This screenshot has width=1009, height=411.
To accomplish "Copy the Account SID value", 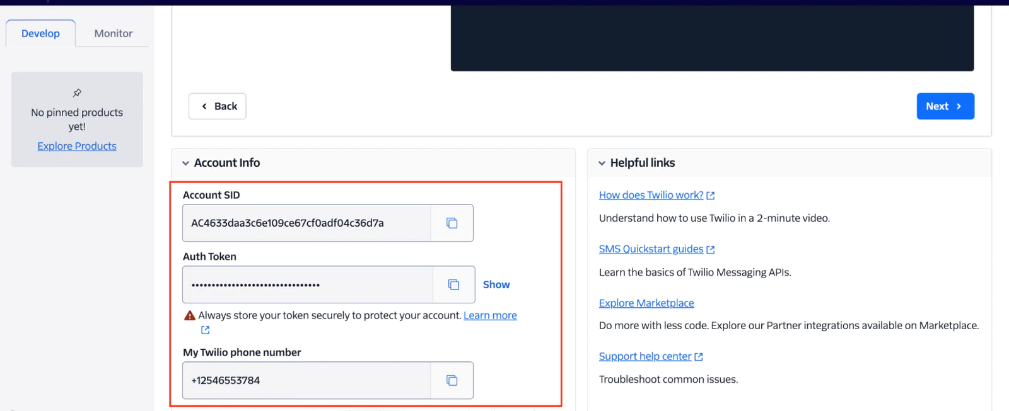I will 452,223.
